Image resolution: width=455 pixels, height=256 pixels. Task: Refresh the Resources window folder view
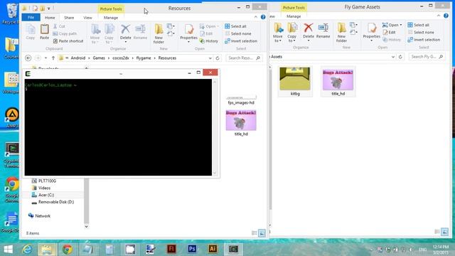tap(218, 58)
